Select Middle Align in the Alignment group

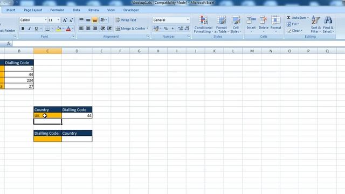88,20
